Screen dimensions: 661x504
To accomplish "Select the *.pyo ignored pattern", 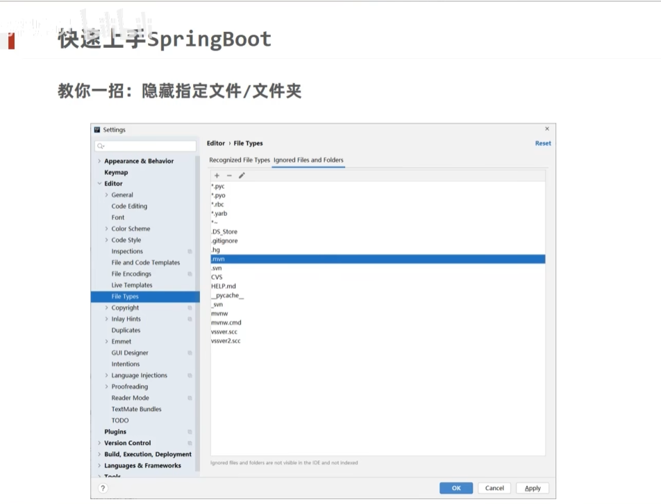I will pos(378,196).
